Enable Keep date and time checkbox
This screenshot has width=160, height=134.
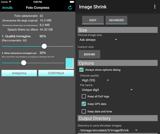pyautogui.click(x=84, y=111)
